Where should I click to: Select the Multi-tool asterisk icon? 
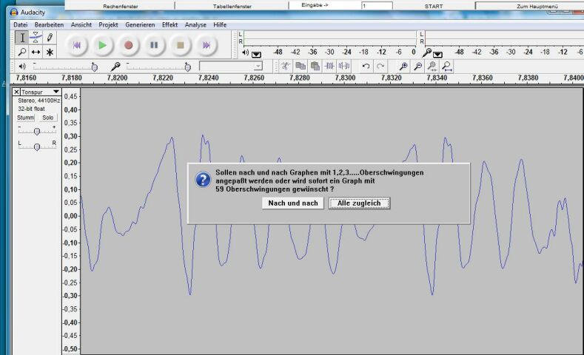click(50, 52)
